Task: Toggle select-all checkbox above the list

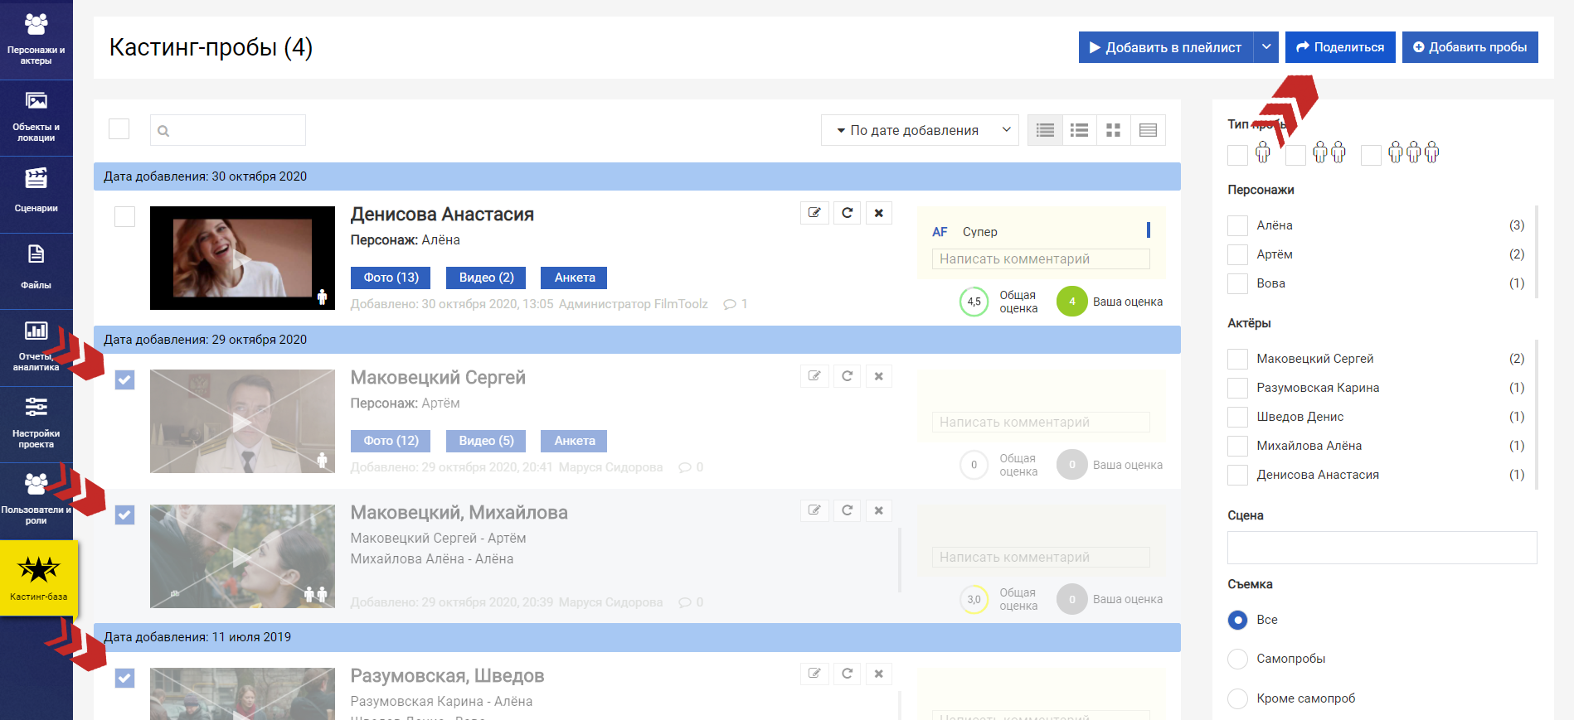Action: pyautogui.click(x=119, y=129)
